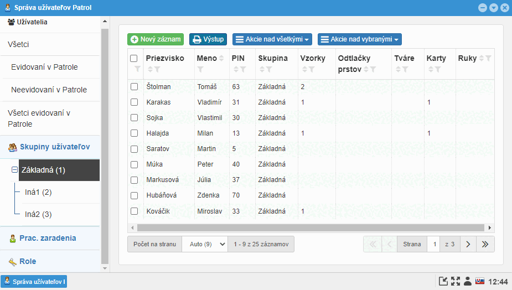Image resolution: width=512 pixels, height=290 pixels.
Task: Click the sort arrows under Vzorky column
Action: pyautogui.click(x=304, y=69)
